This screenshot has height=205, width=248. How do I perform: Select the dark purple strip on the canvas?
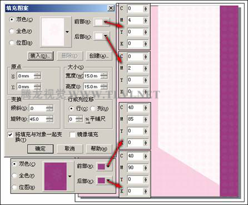[229, 101]
